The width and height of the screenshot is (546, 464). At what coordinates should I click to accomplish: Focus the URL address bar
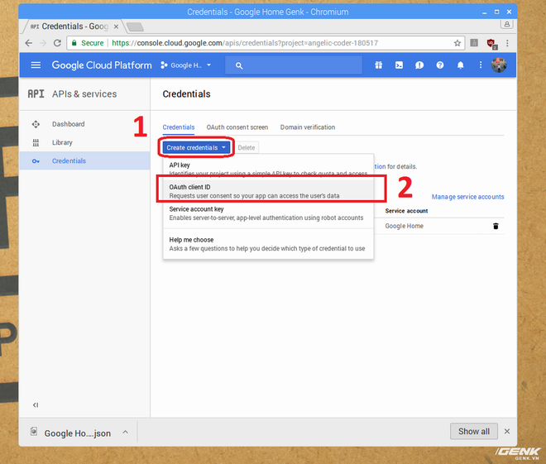pos(266,43)
